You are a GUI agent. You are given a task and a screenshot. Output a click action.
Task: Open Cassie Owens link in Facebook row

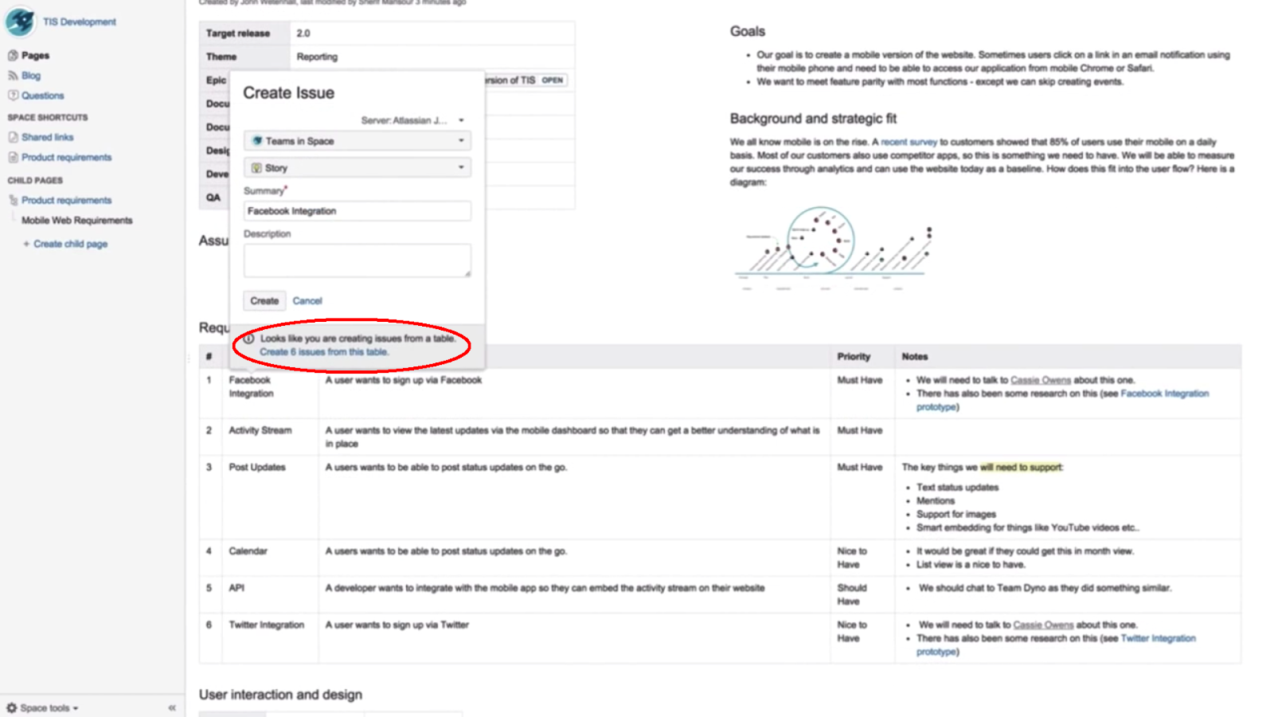(x=1041, y=380)
